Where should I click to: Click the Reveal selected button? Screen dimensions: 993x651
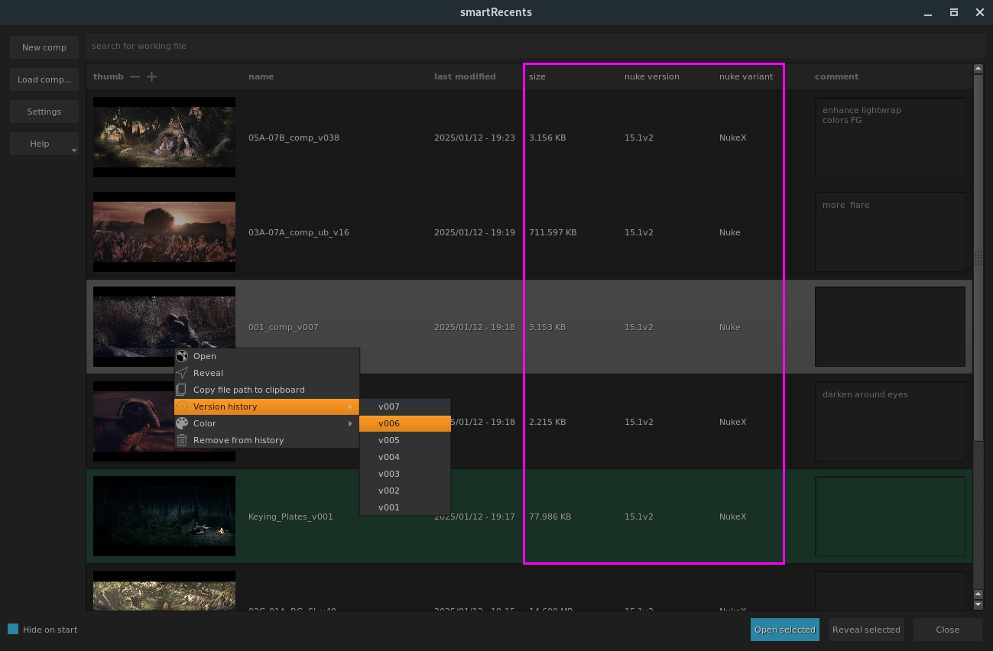(866, 630)
